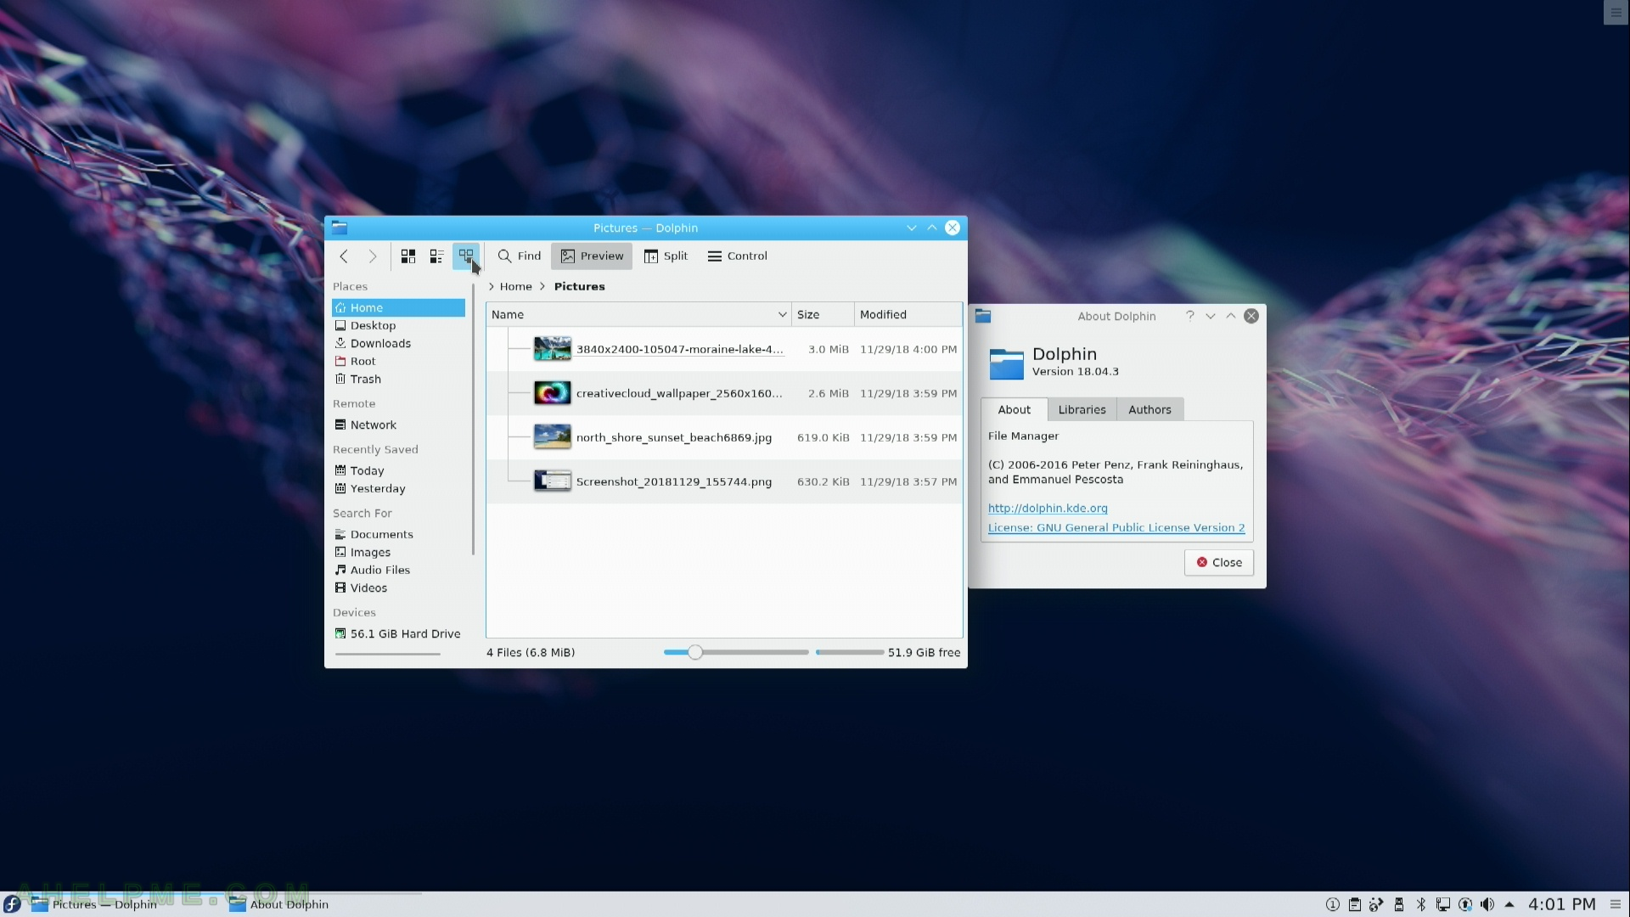Open Network under Remote
This screenshot has height=917, width=1630.
[398, 425]
